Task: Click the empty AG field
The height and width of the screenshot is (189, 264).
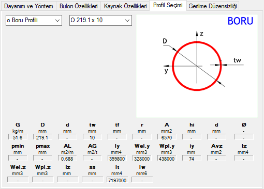Action: (x=92, y=159)
